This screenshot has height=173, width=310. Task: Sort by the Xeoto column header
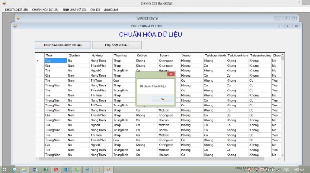click(x=192, y=55)
